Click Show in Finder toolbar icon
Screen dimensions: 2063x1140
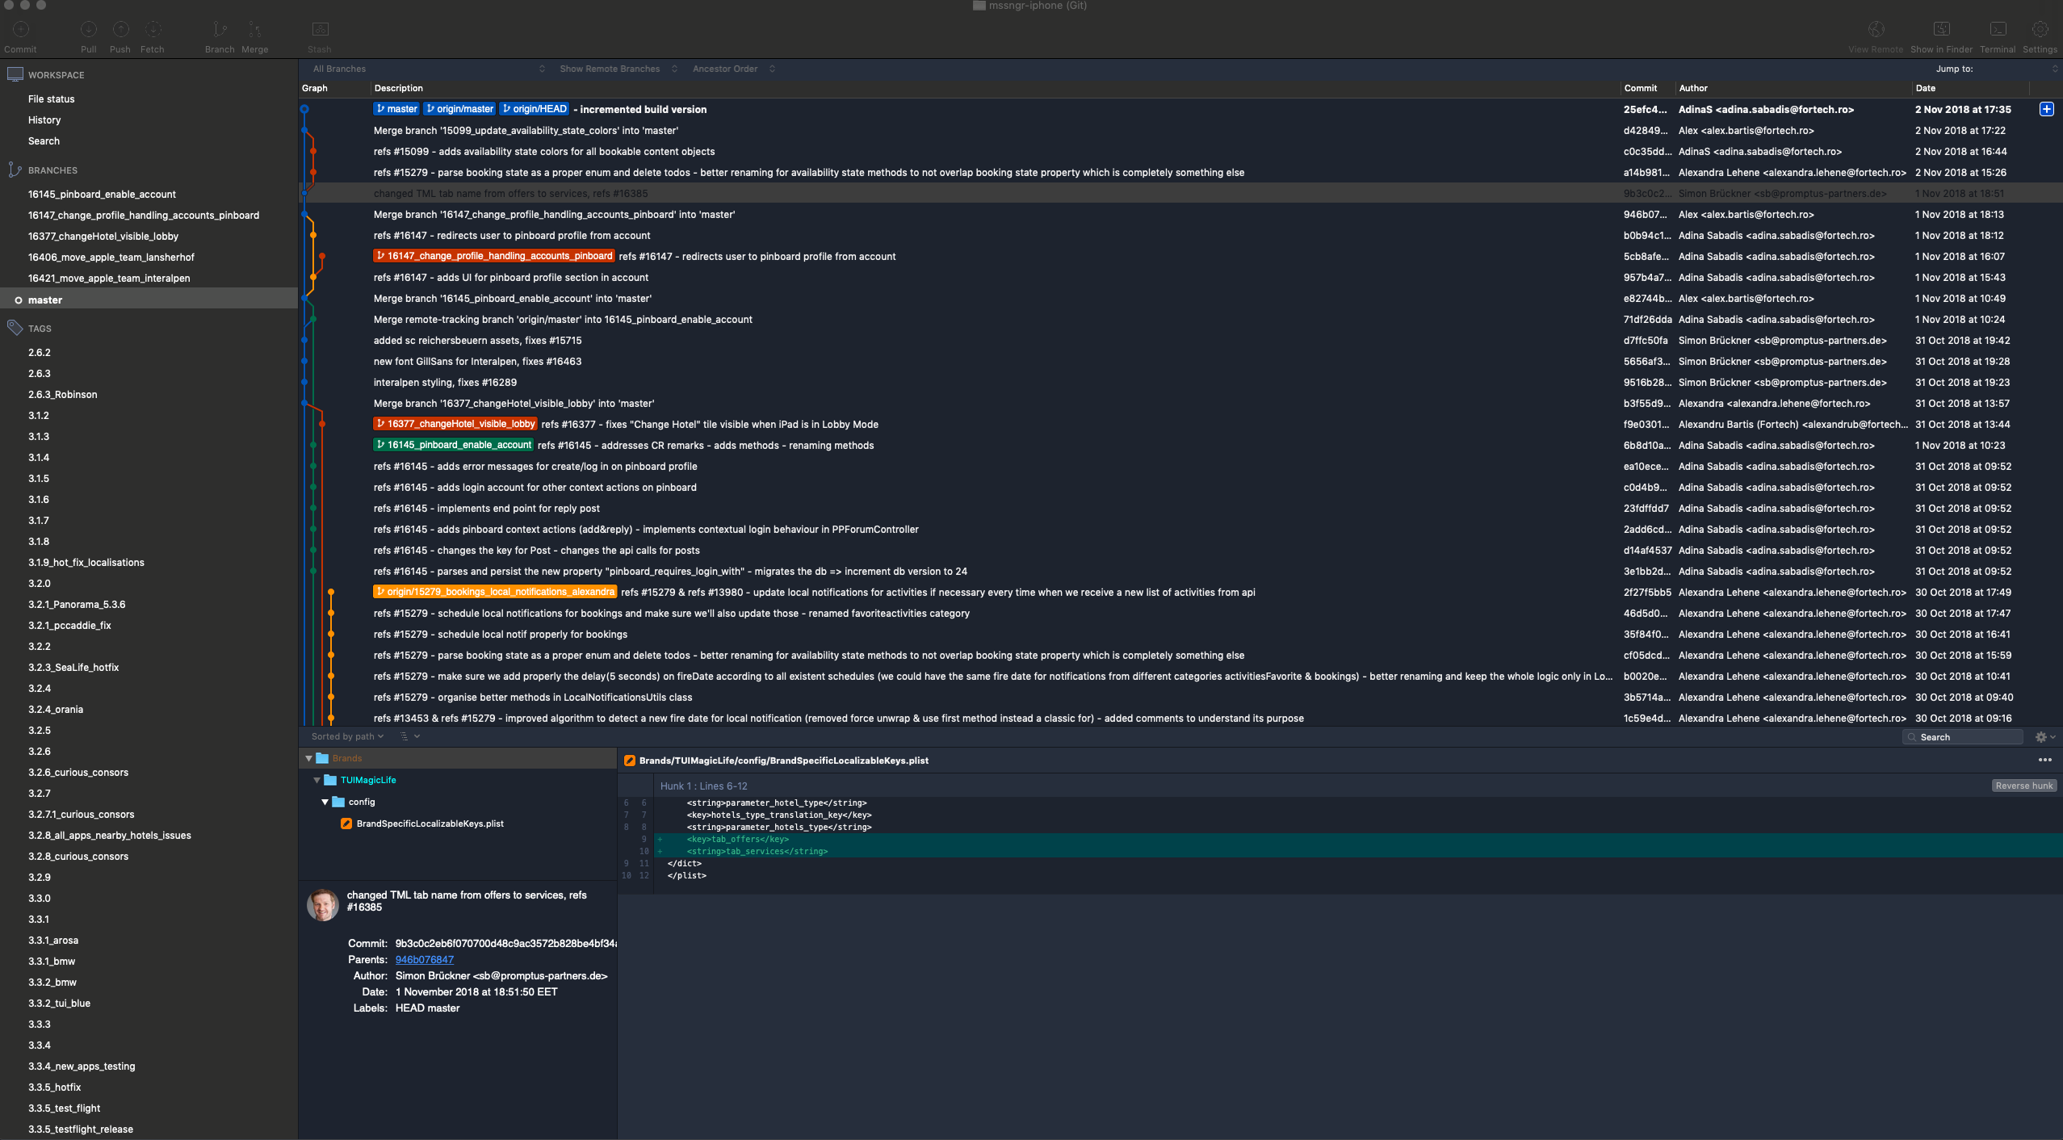coord(1942,29)
